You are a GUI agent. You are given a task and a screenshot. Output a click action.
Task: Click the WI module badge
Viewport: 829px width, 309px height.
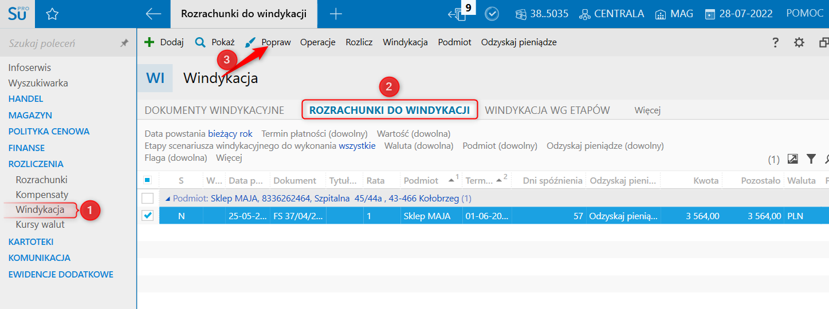(x=155, y=78)
